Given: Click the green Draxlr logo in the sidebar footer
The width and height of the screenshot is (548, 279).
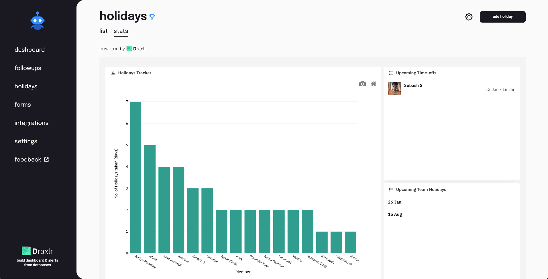Looking at the screenshot, I should coord(26,251).
